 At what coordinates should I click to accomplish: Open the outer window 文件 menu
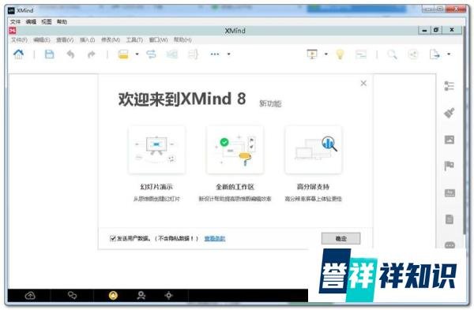tap(15, 22)
